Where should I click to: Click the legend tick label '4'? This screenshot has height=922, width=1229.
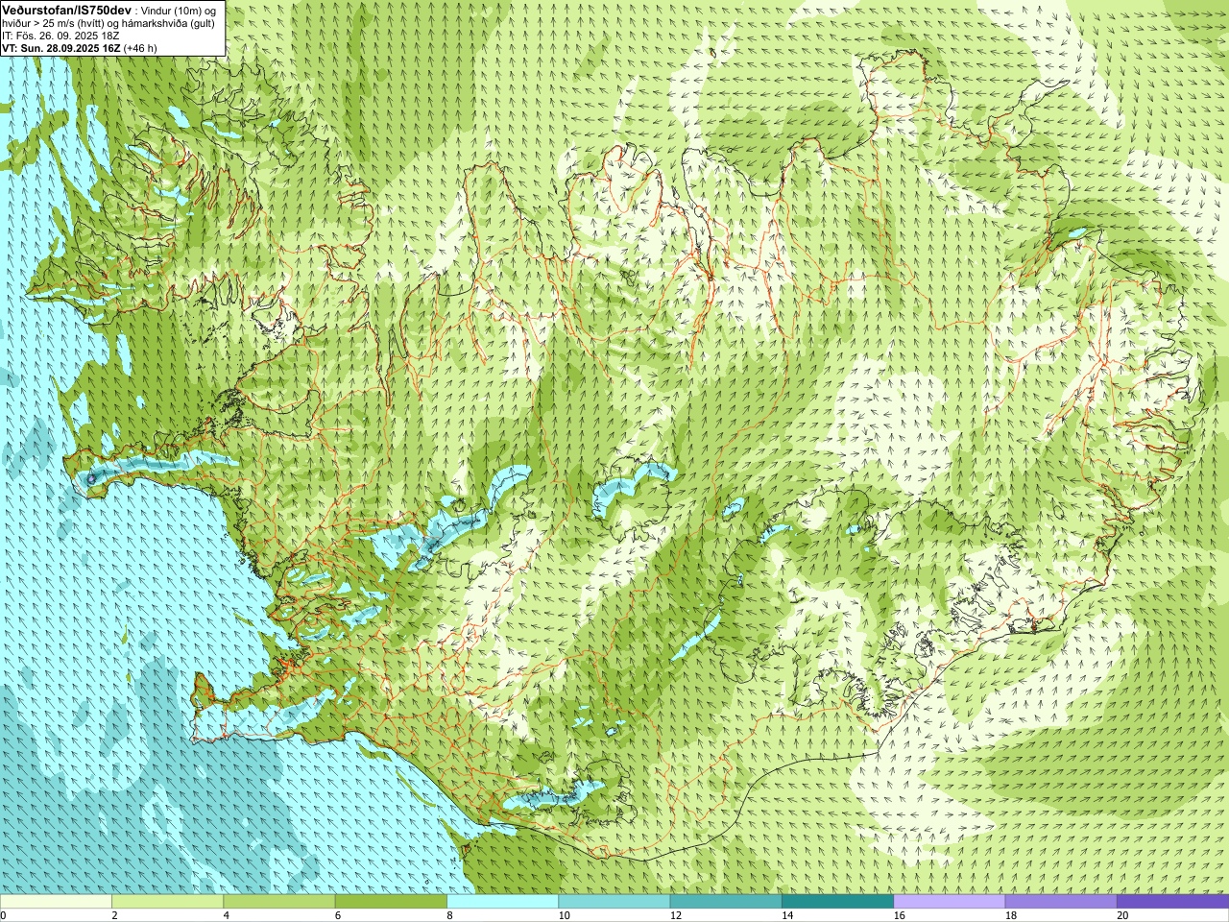[x=226, y=915]
